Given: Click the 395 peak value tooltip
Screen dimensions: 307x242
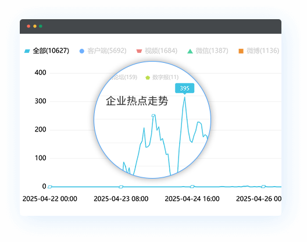Looking at the screenshot, I should point(184,88).
